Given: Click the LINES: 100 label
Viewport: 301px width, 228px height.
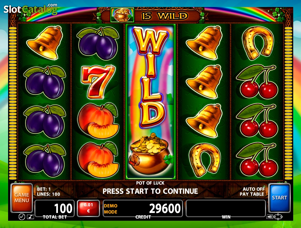Looking at the screenshot, I should [48, 194].
